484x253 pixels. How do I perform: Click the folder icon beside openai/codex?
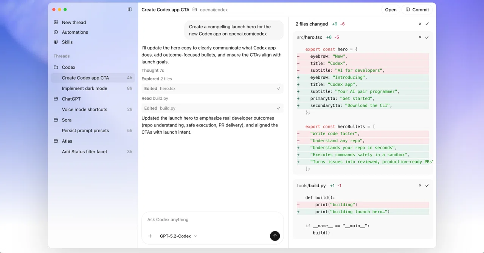click(x=195, y=9)
